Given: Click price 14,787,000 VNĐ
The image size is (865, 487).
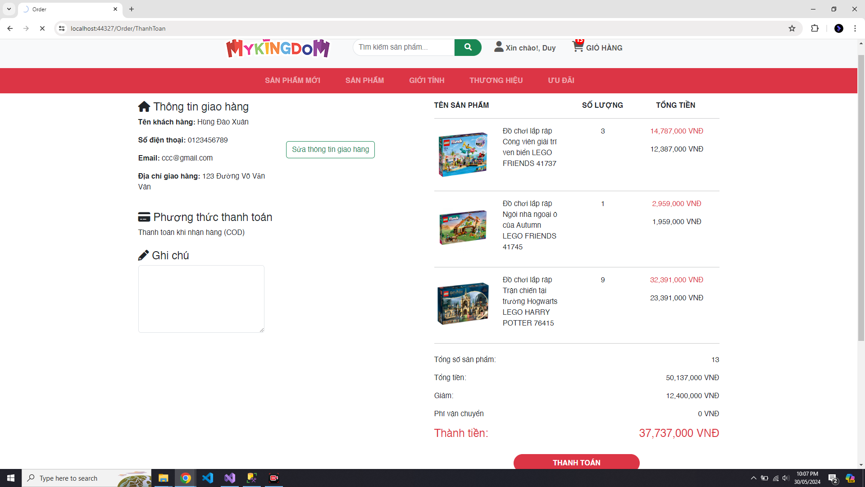Looking at the screenshot, I should pos(676,131).
